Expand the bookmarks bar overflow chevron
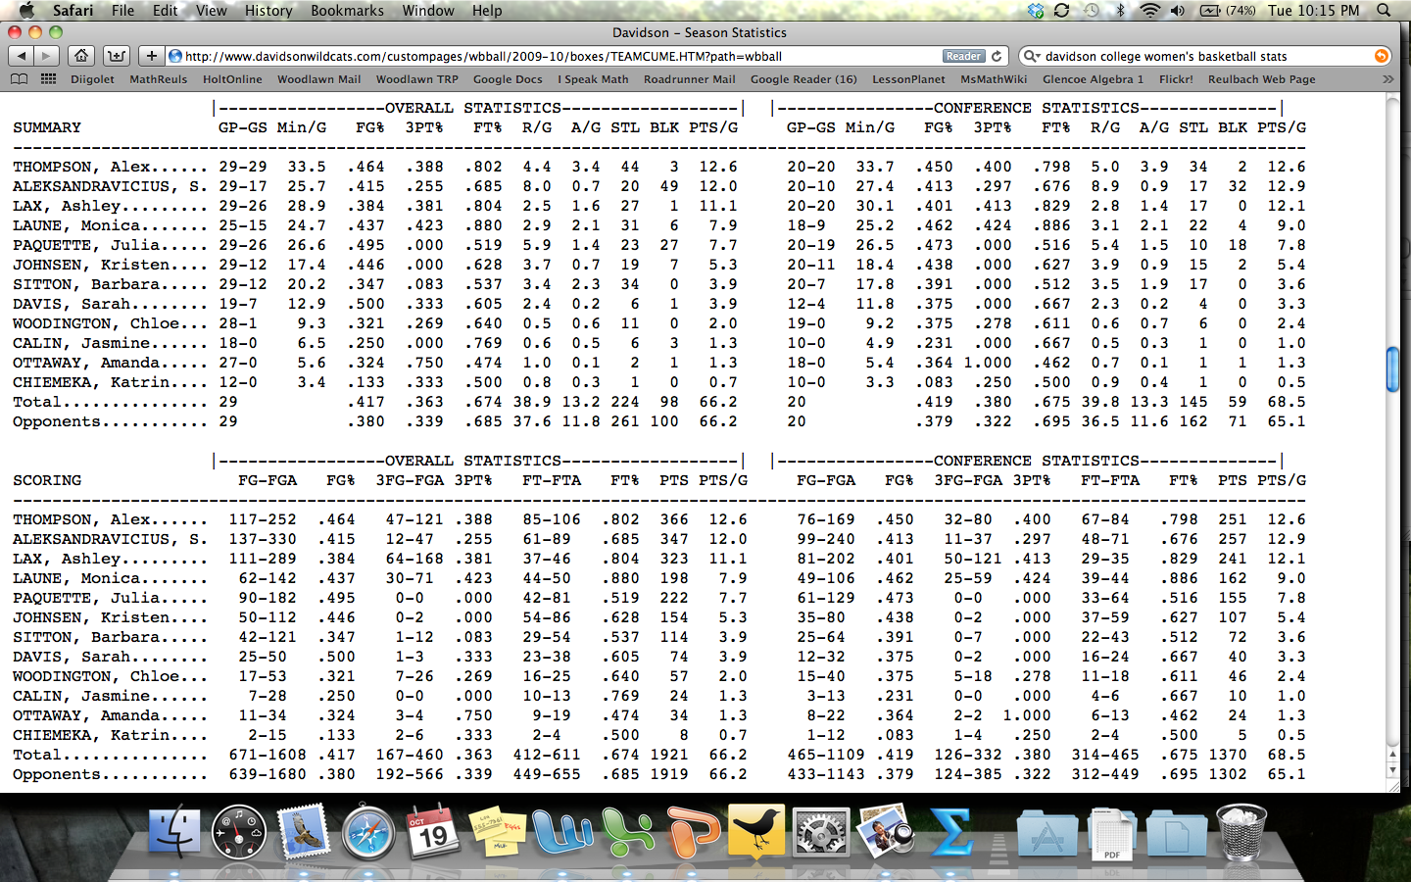Screen dimensions: 1411x882 click(1387, 79)
